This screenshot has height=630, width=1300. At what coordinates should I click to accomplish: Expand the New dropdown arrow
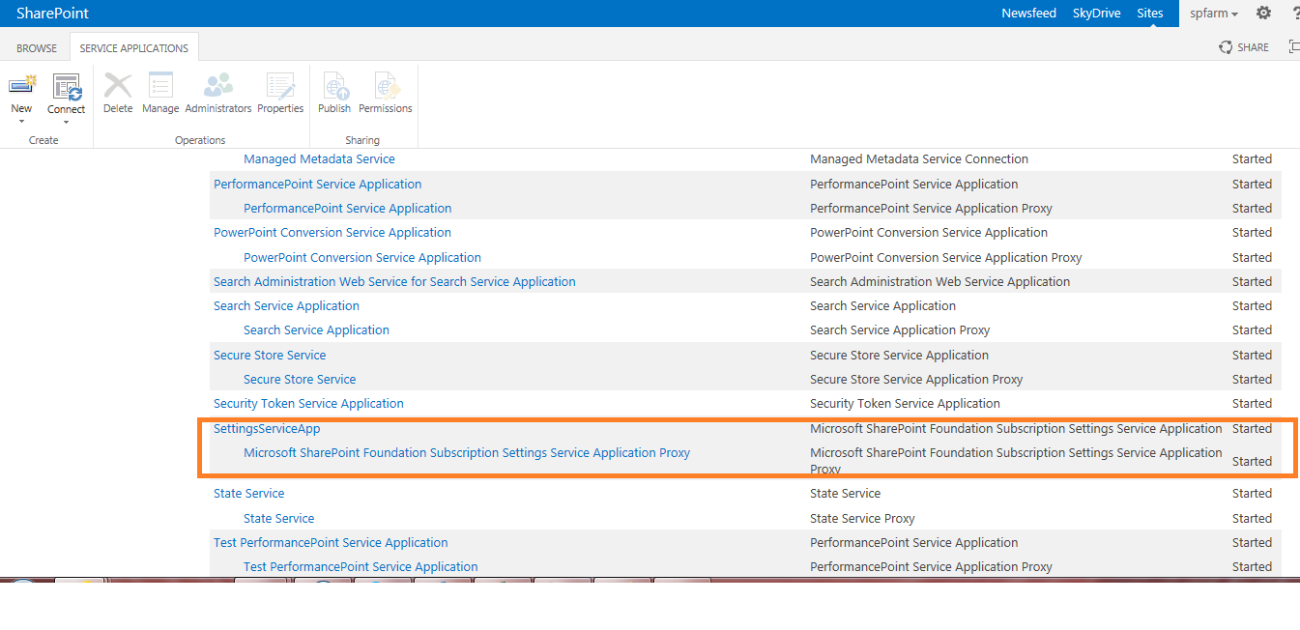click(x=21, y=121)
